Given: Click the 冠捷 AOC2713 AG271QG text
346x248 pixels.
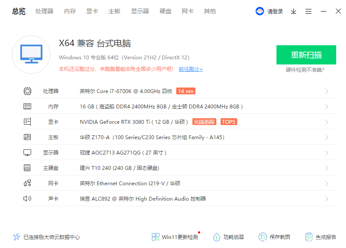Looking at the screenshot, I should pyautogui.click(x=123, y=153).
